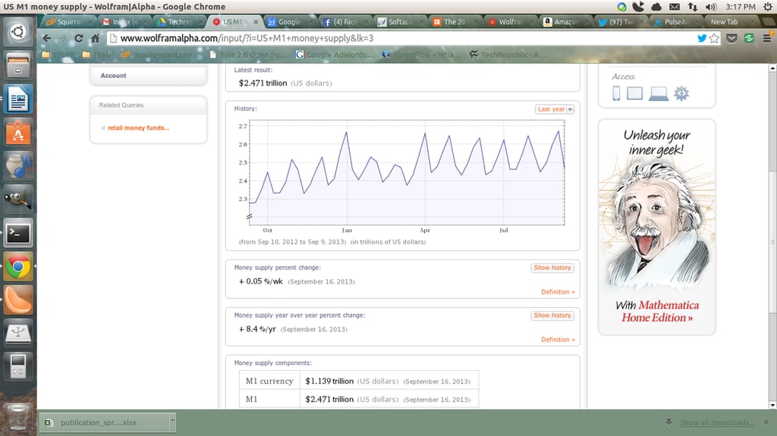Expand Definition under money supply percent change

(x=558, y=292)
